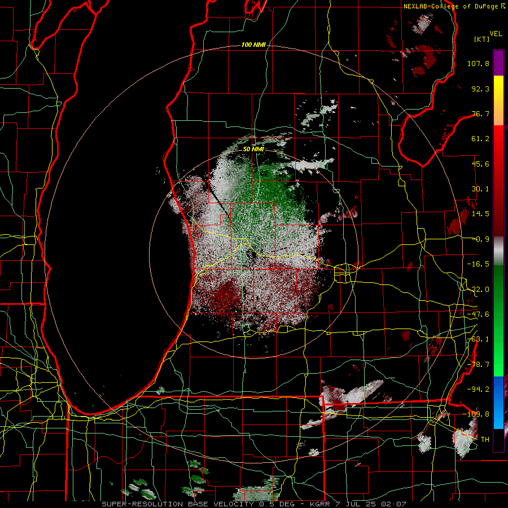Click the VEL legend title
The height and width of the screenshot is (508, 508).
[496, 34]
